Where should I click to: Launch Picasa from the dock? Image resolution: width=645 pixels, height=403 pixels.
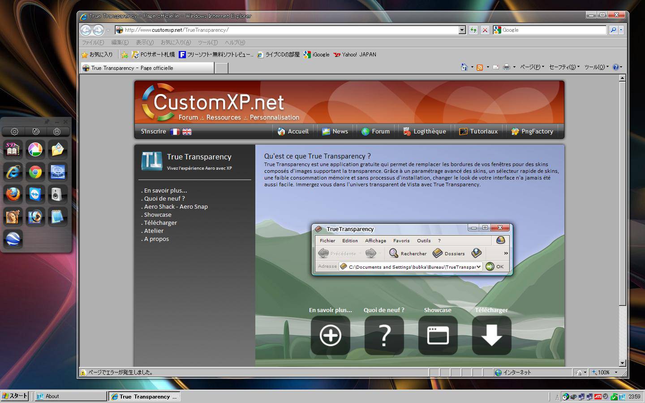pyautogui.click(x=35, y=150)
